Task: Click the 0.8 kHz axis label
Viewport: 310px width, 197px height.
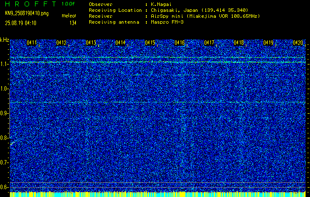Action: point(4,138)
